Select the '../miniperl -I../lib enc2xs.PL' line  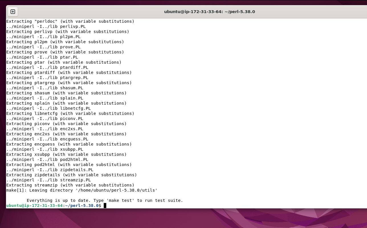(45, 129)
